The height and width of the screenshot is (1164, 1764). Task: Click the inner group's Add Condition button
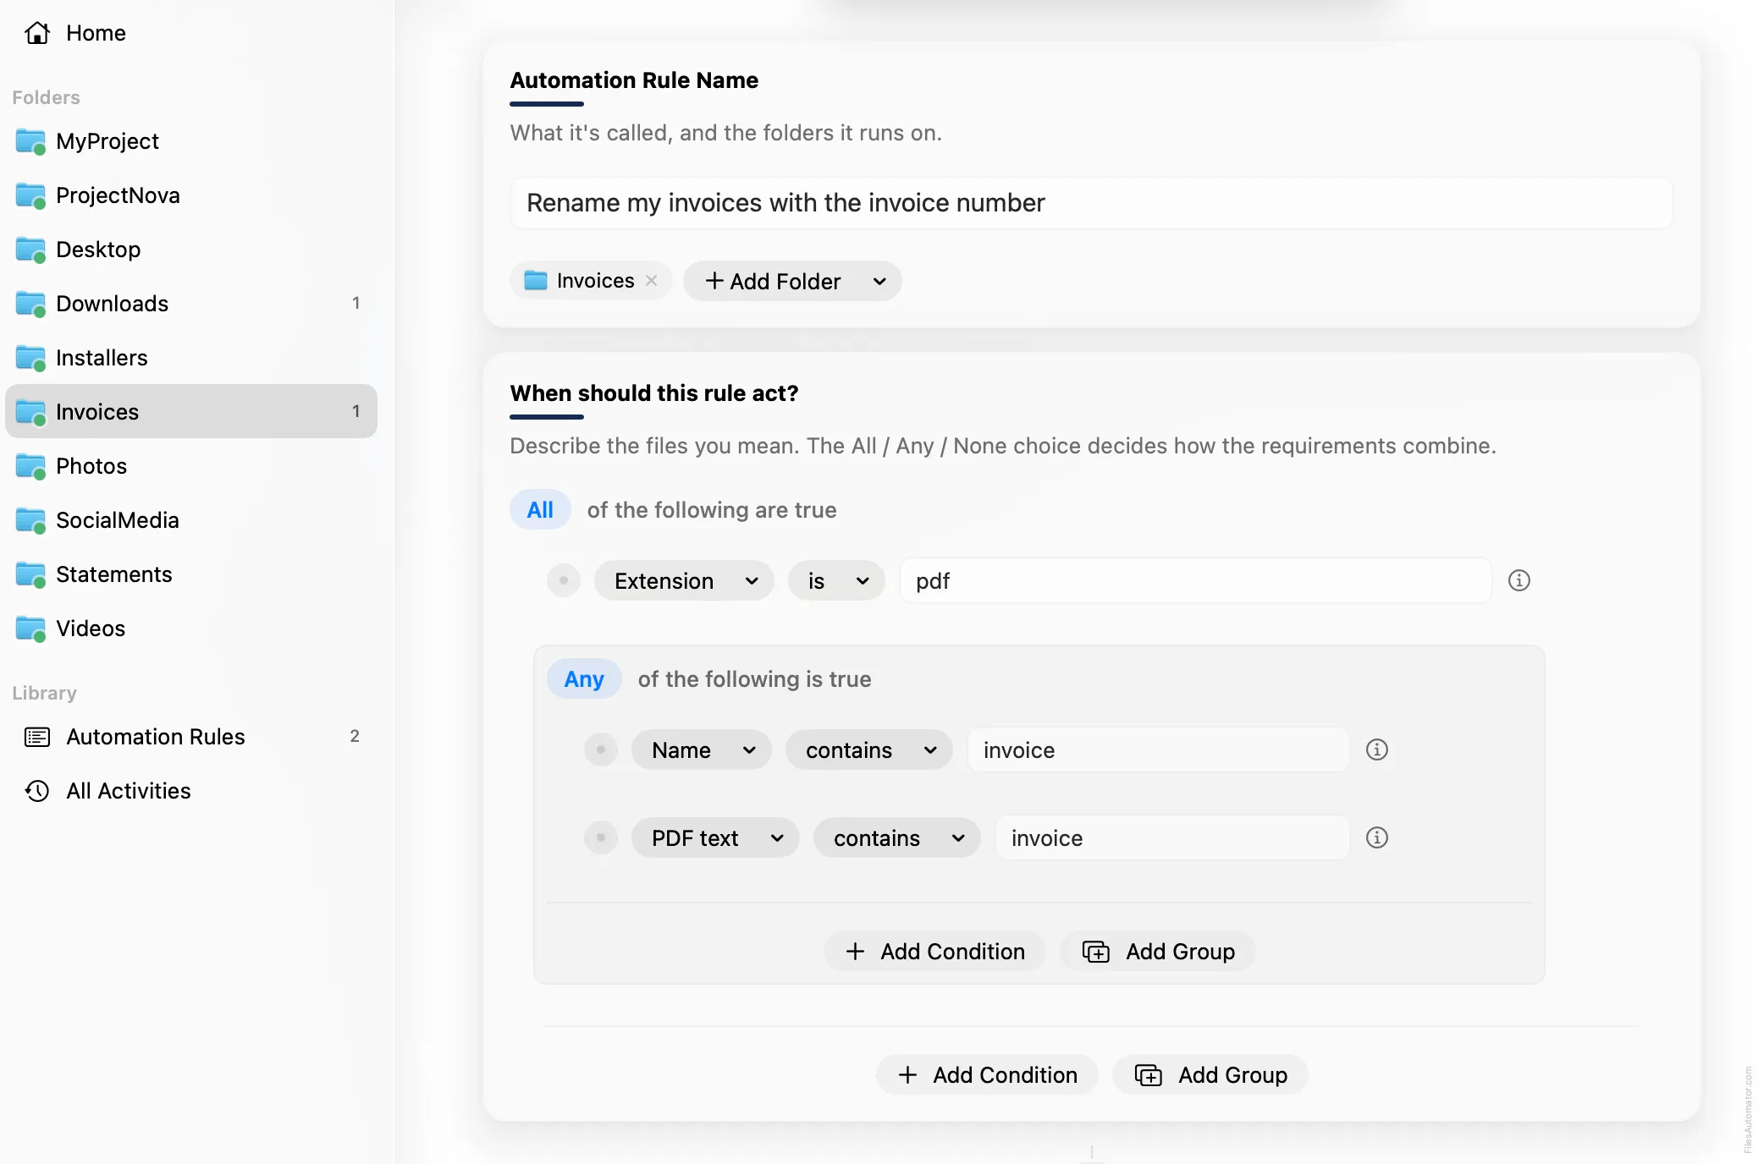(x=934, y=952)
